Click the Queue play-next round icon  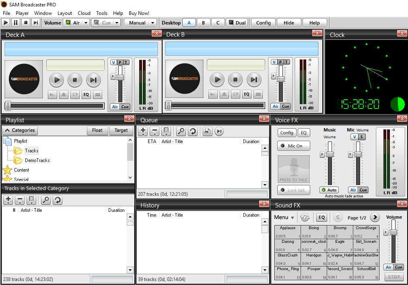point(219,131)
